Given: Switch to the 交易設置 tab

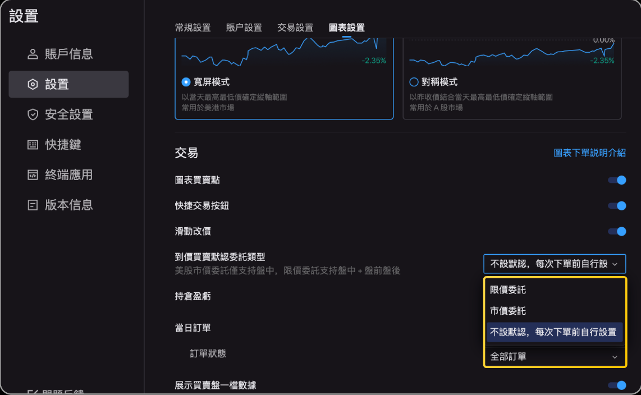Looking at the screenshot, I should 295,27.
